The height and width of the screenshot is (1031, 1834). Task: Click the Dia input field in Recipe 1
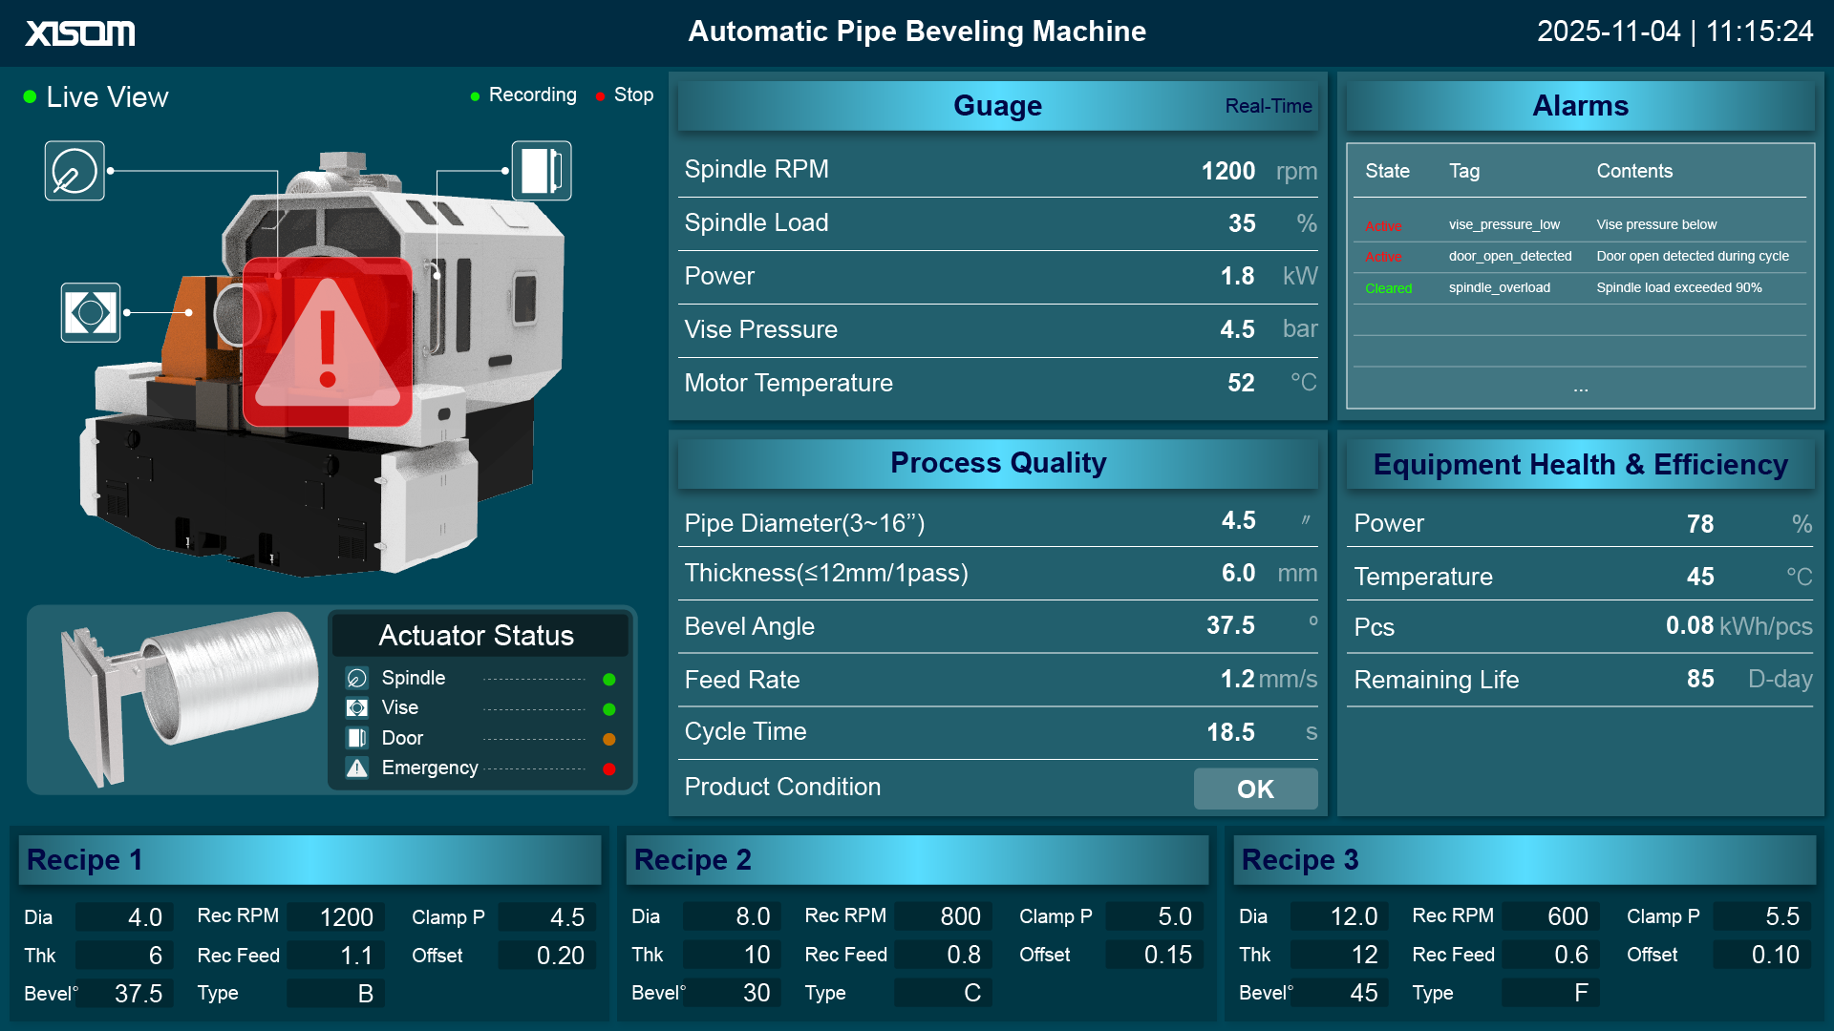tap(125, 916)
